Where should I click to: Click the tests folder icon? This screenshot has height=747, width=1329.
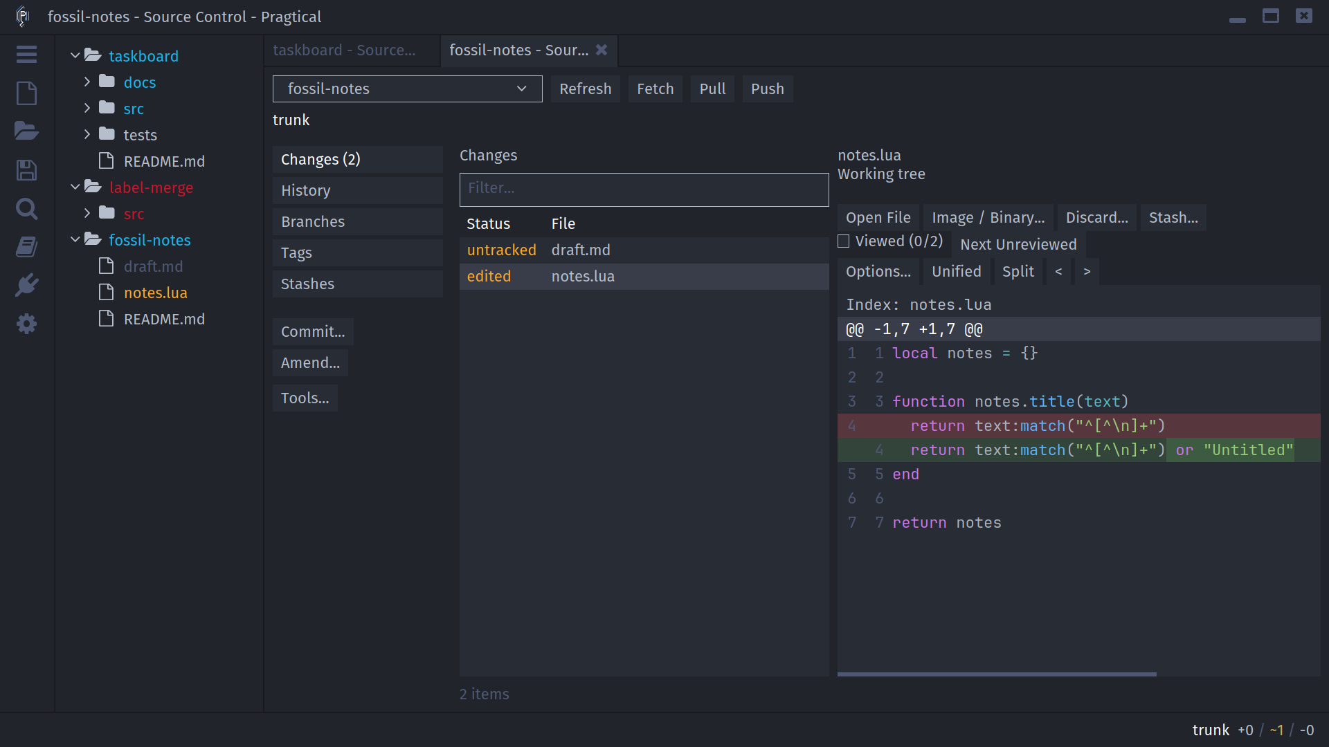tap(107, 134)
